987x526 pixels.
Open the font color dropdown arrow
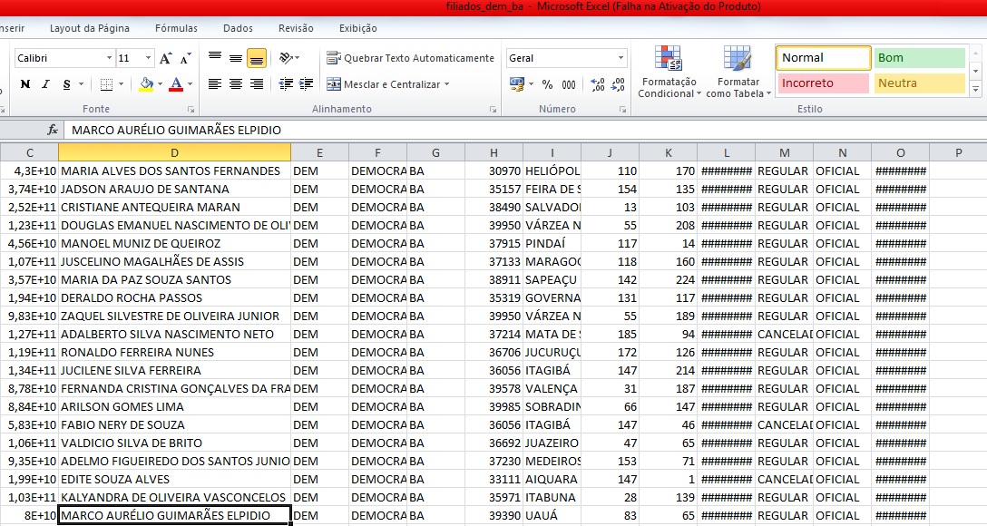point(191,84)
